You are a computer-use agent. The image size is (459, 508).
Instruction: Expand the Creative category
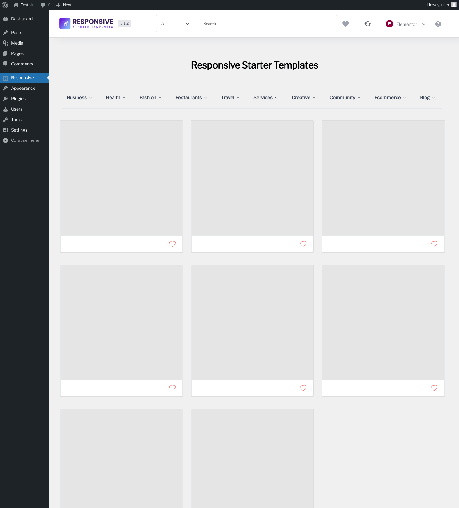[304, 97]
